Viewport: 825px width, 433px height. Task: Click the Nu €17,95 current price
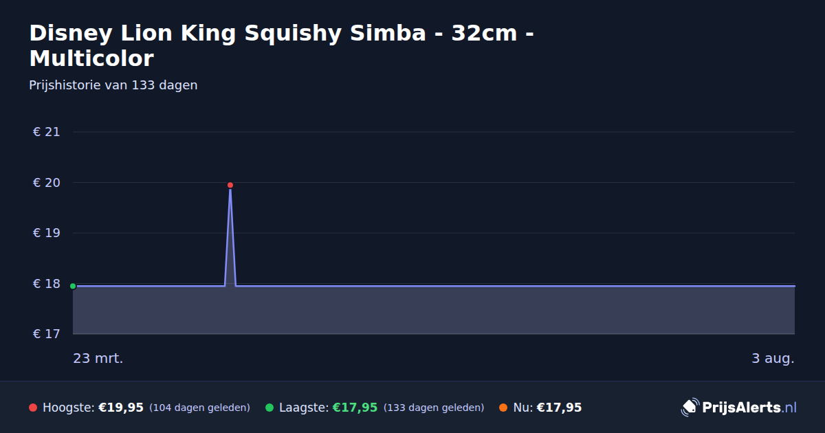[x=559, y=408]
